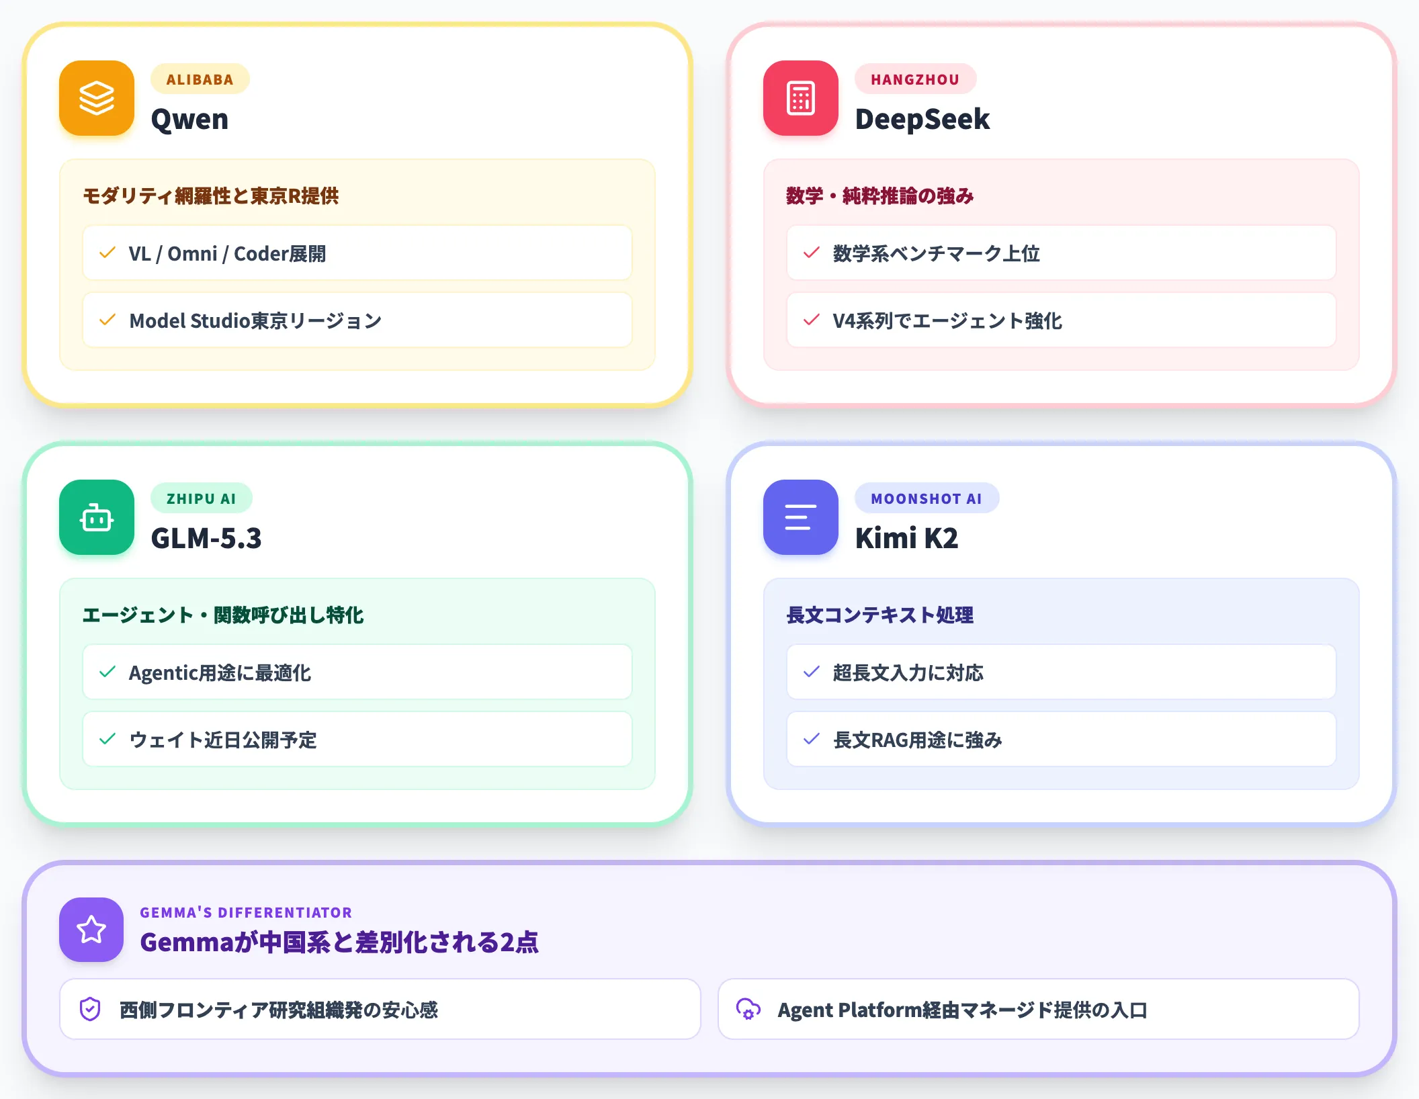
Task: Click checkmark next to Model Studio東京リージョン
Action: [x=107, y=320]
